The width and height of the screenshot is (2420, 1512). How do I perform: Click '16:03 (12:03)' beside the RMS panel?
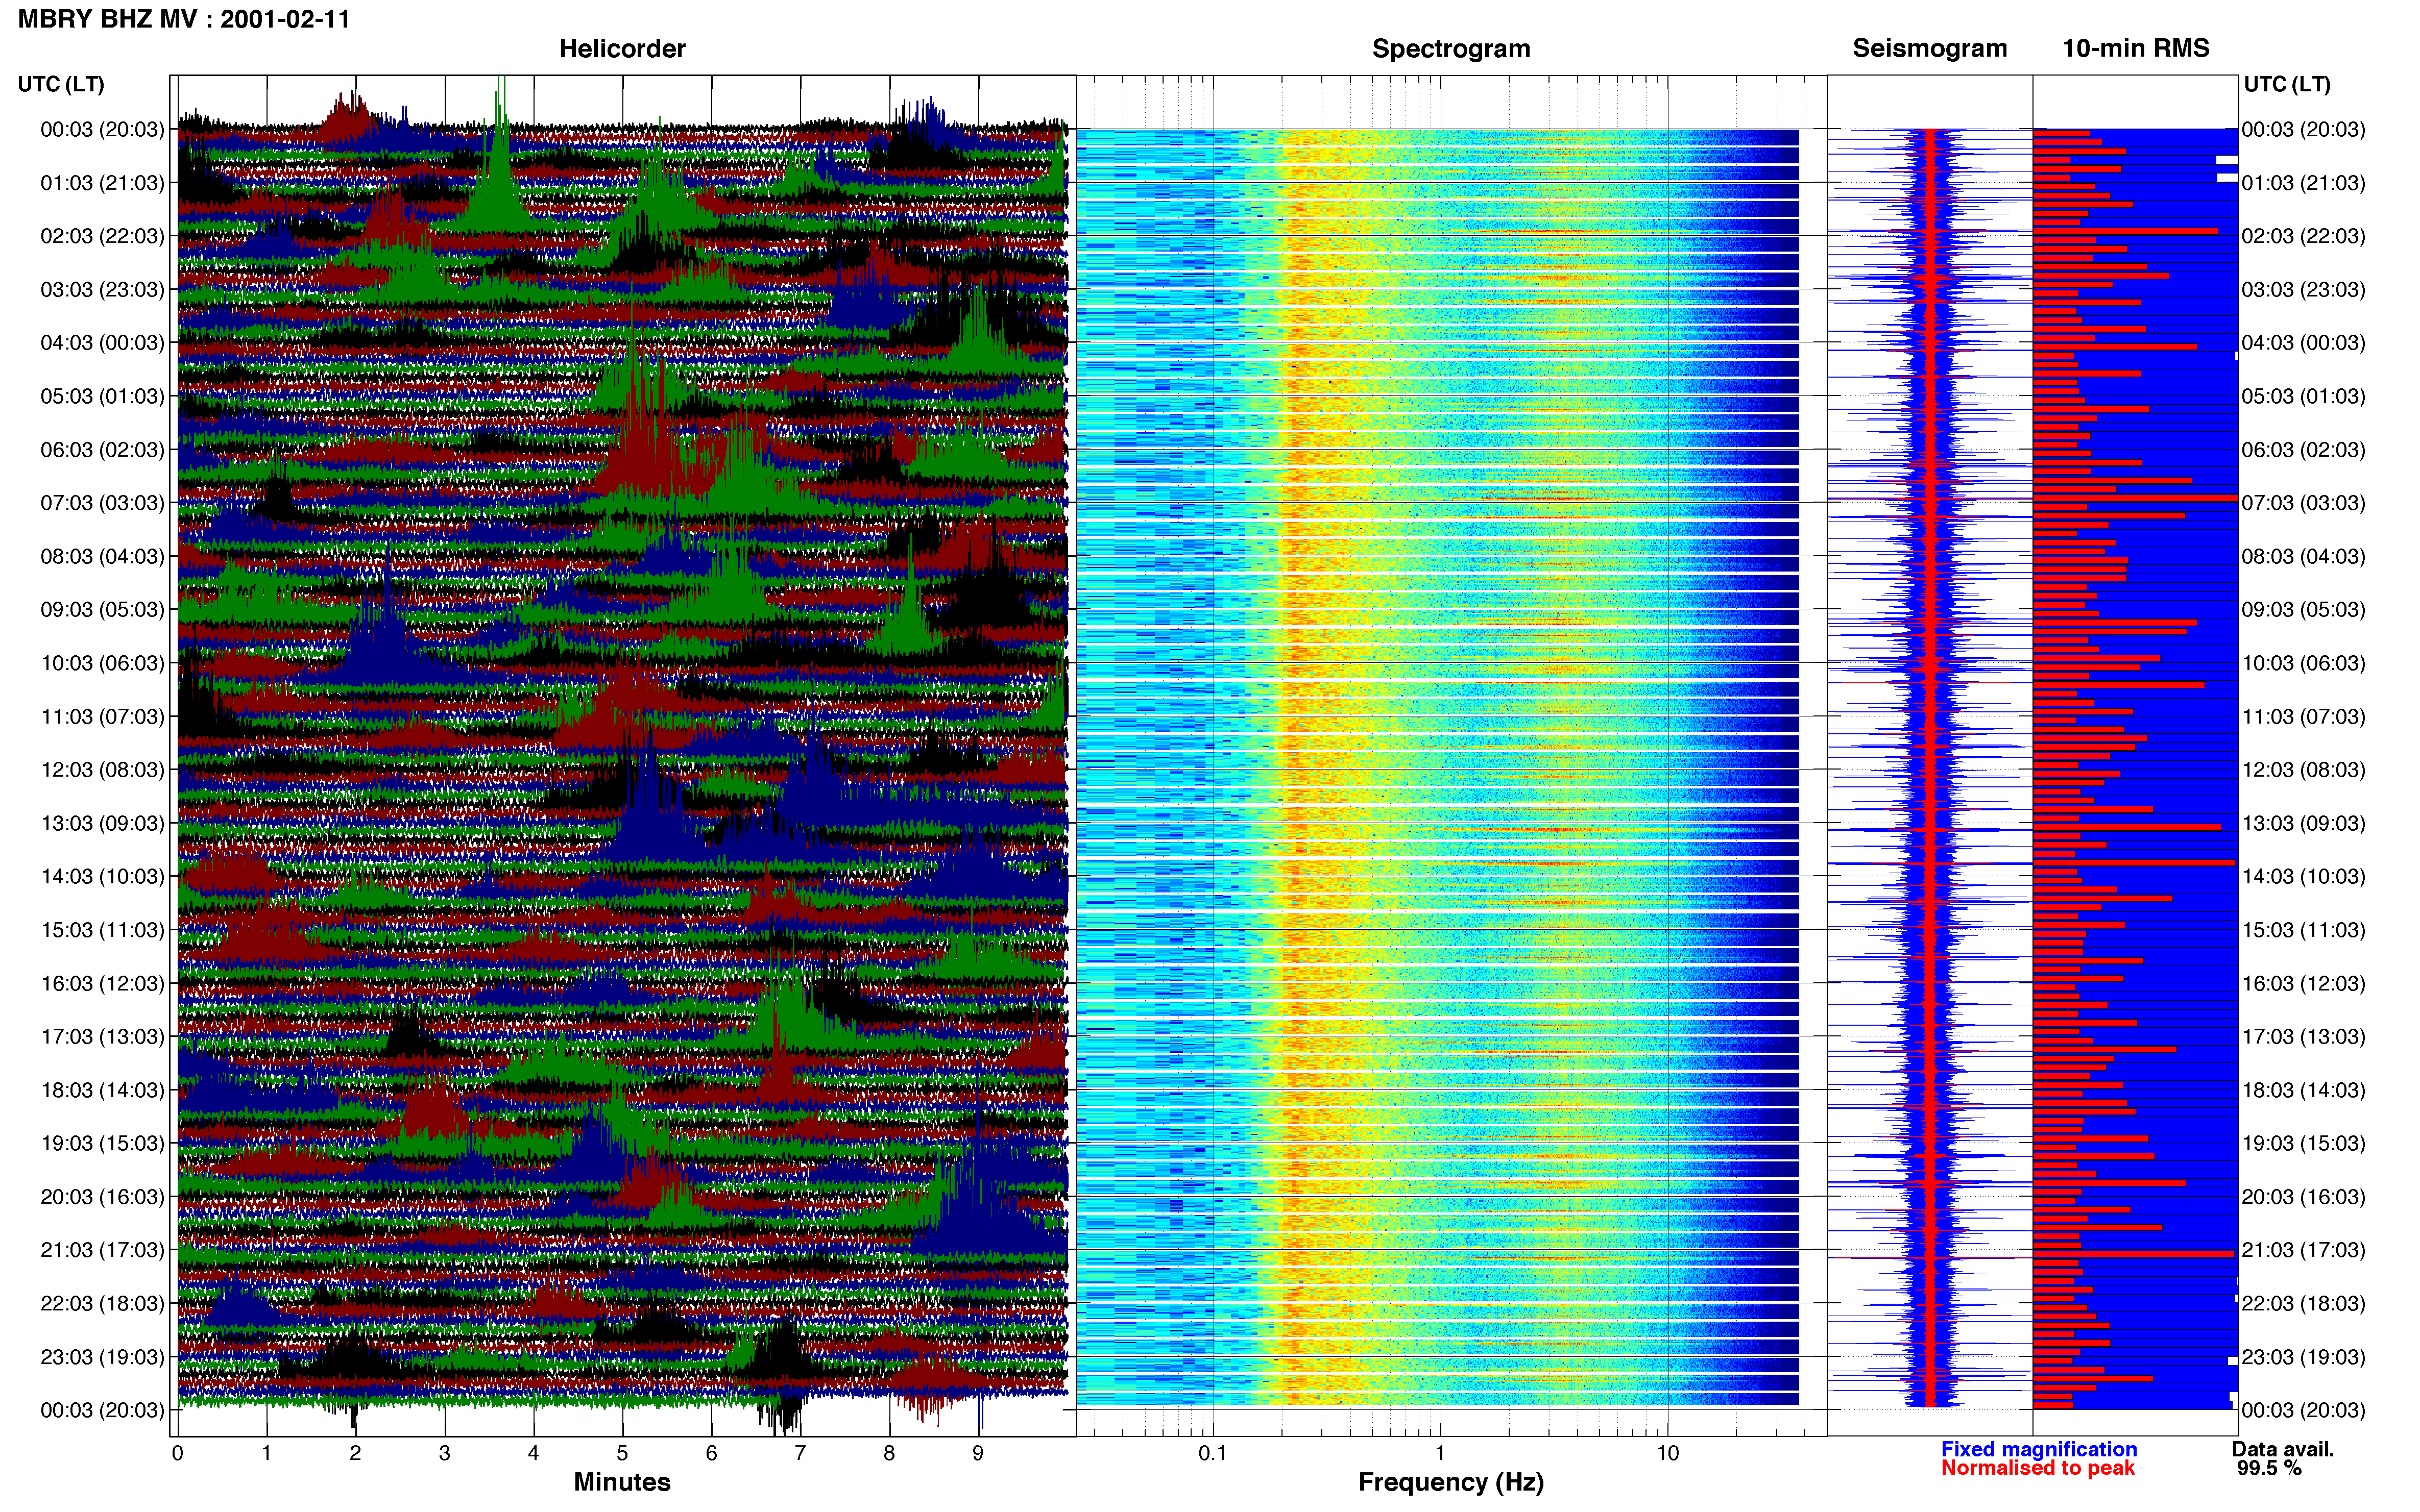[x=2303, y=983]
